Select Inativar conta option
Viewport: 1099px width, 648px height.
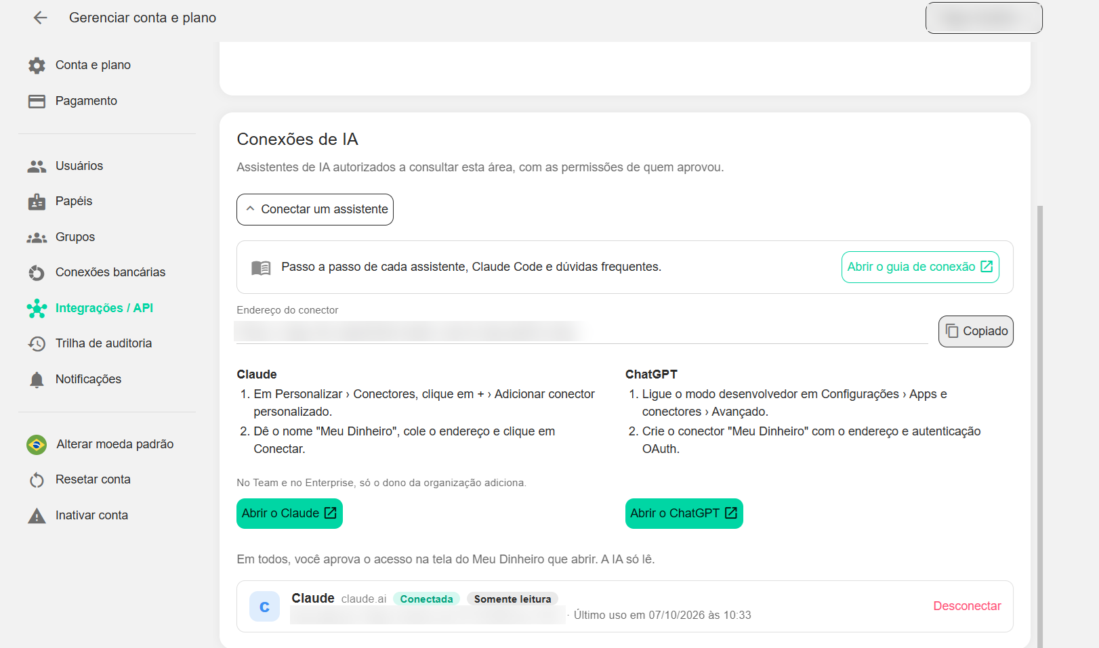click(91, 515)
